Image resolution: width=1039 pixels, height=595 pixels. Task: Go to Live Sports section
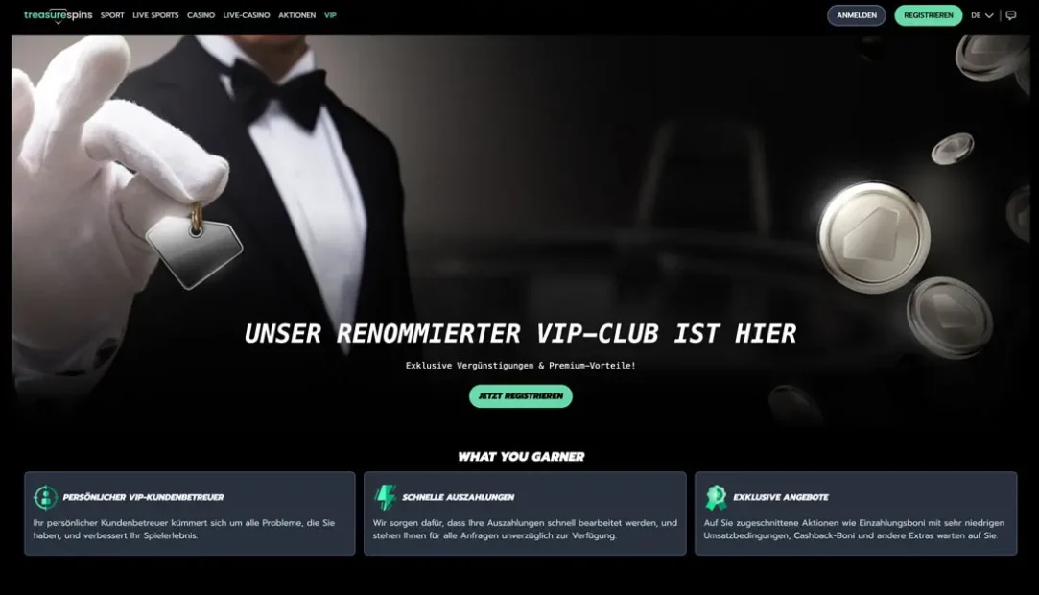[155, 15]
